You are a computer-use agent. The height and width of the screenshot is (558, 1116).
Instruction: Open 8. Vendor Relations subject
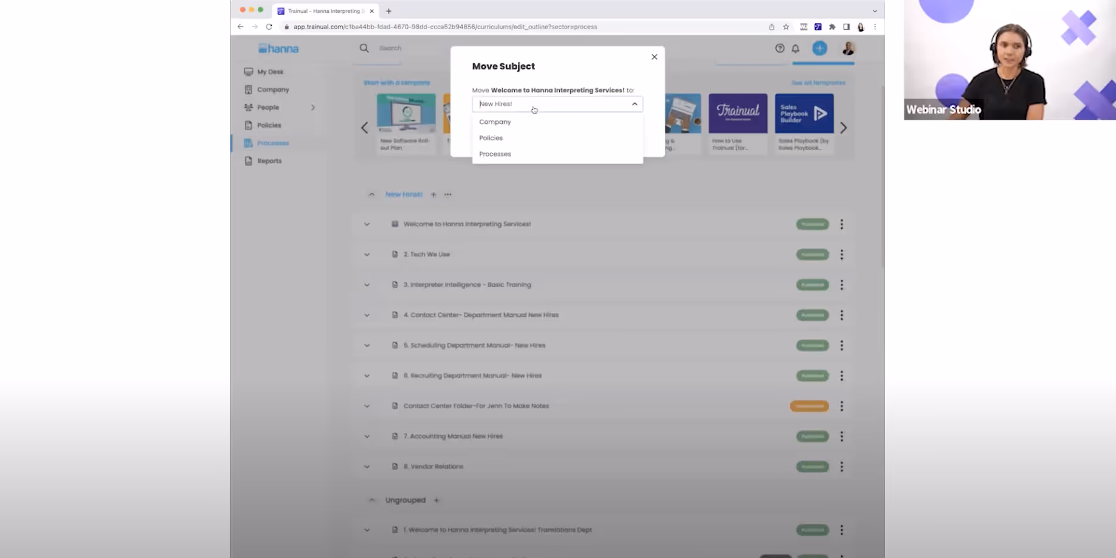[433, 467]
